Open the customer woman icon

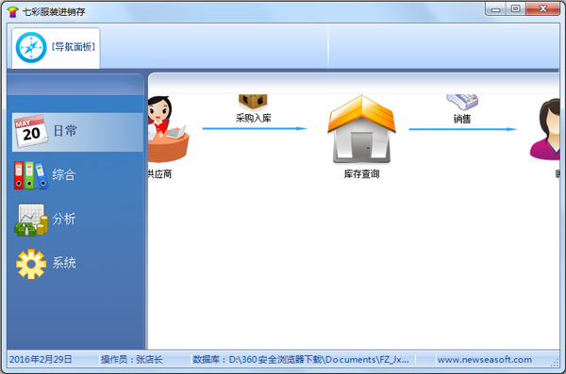544,129
